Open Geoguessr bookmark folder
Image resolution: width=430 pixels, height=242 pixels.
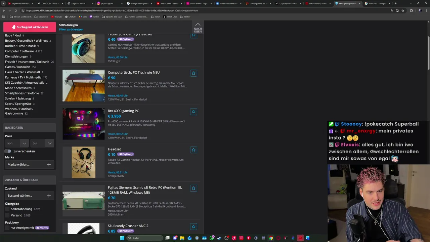[x=41, y=16]
